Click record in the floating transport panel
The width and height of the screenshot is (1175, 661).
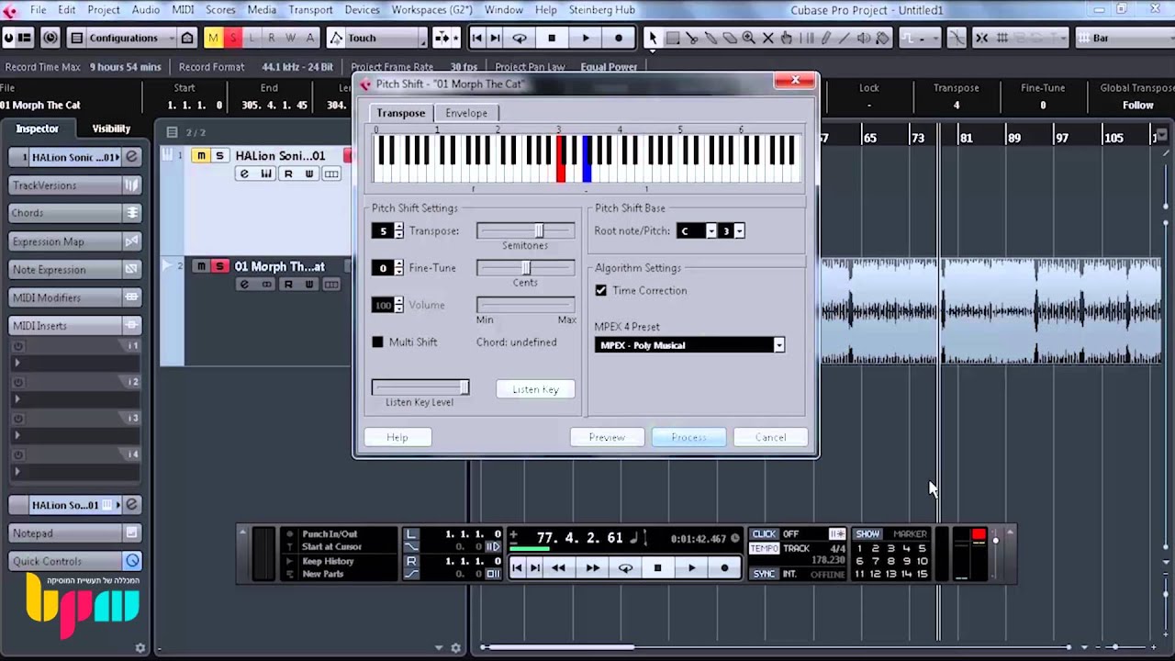724,568
